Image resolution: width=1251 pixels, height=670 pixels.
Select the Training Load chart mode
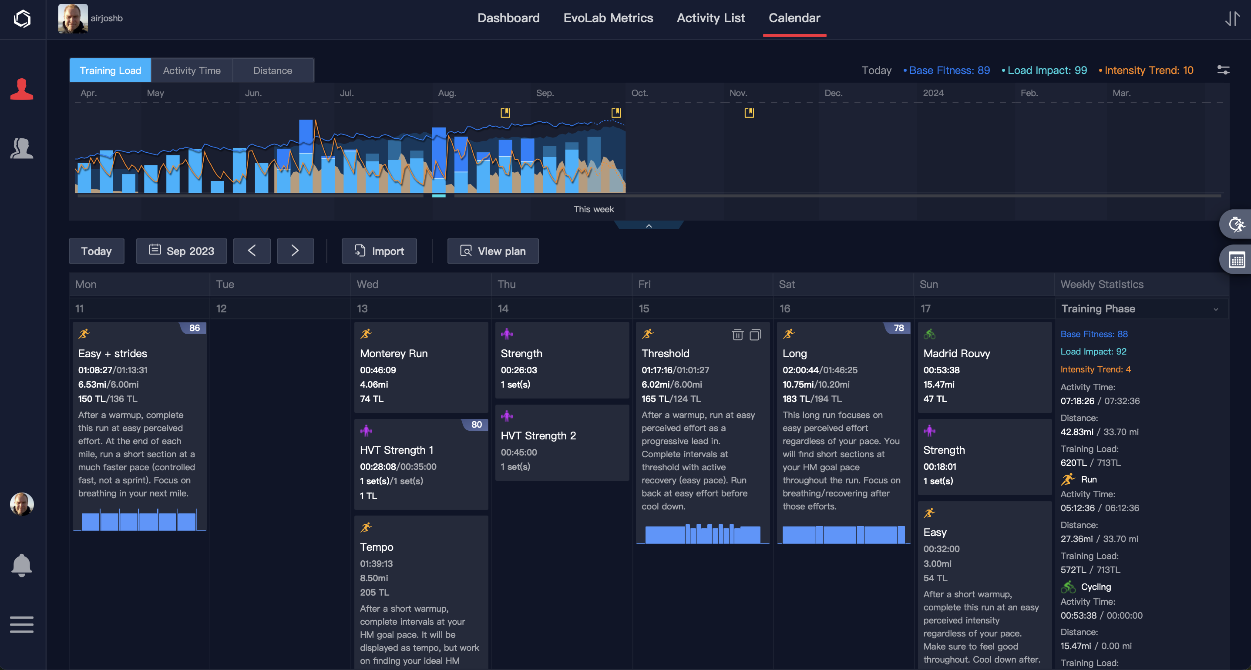pyautogui.click(x=110, y=70)
